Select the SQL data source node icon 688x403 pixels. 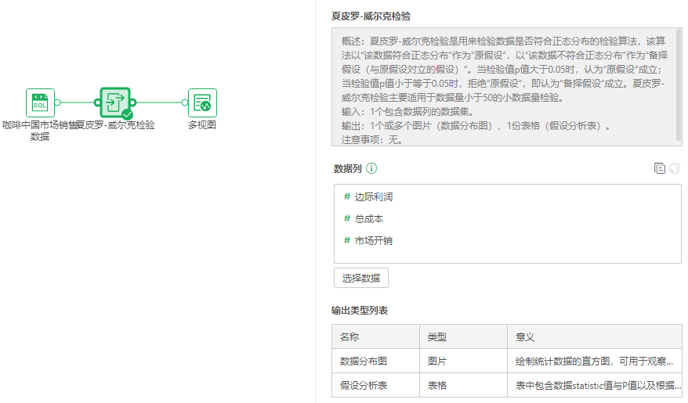tap(40, 103)
